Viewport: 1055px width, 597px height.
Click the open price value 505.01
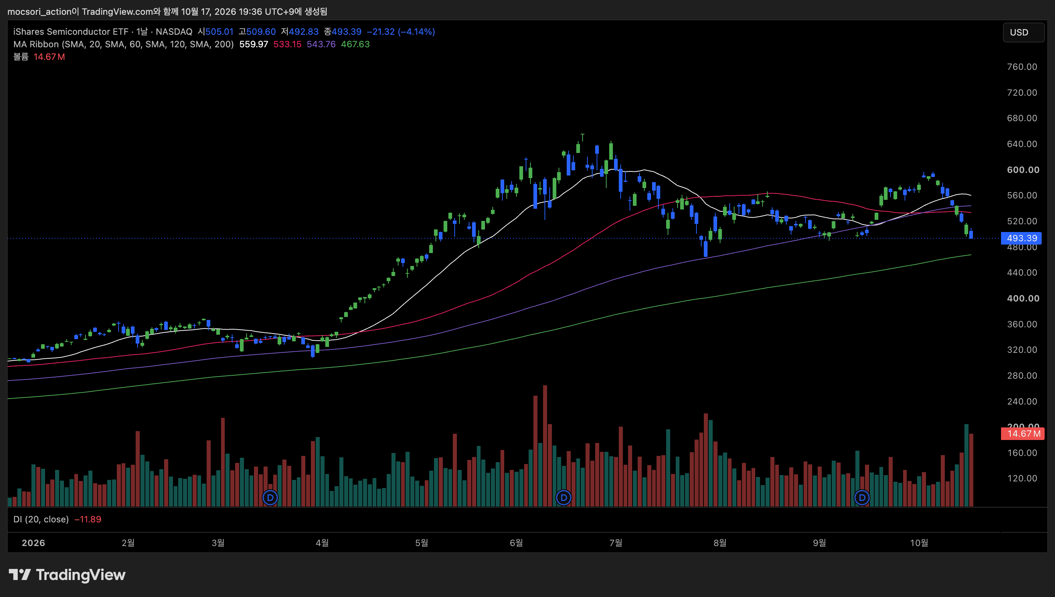[x=219, y=31]
